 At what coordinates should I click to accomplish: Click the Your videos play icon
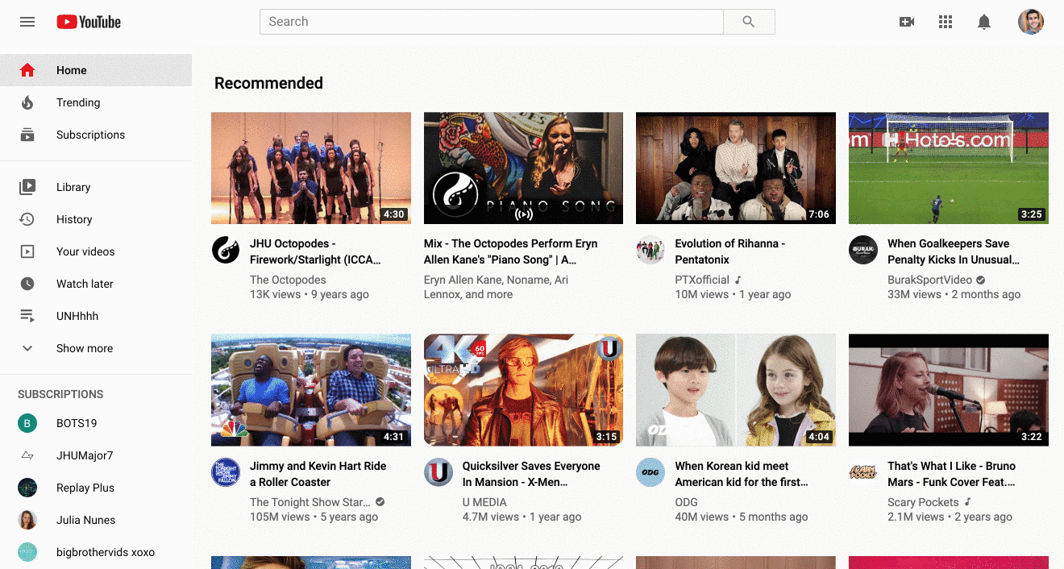27,251
